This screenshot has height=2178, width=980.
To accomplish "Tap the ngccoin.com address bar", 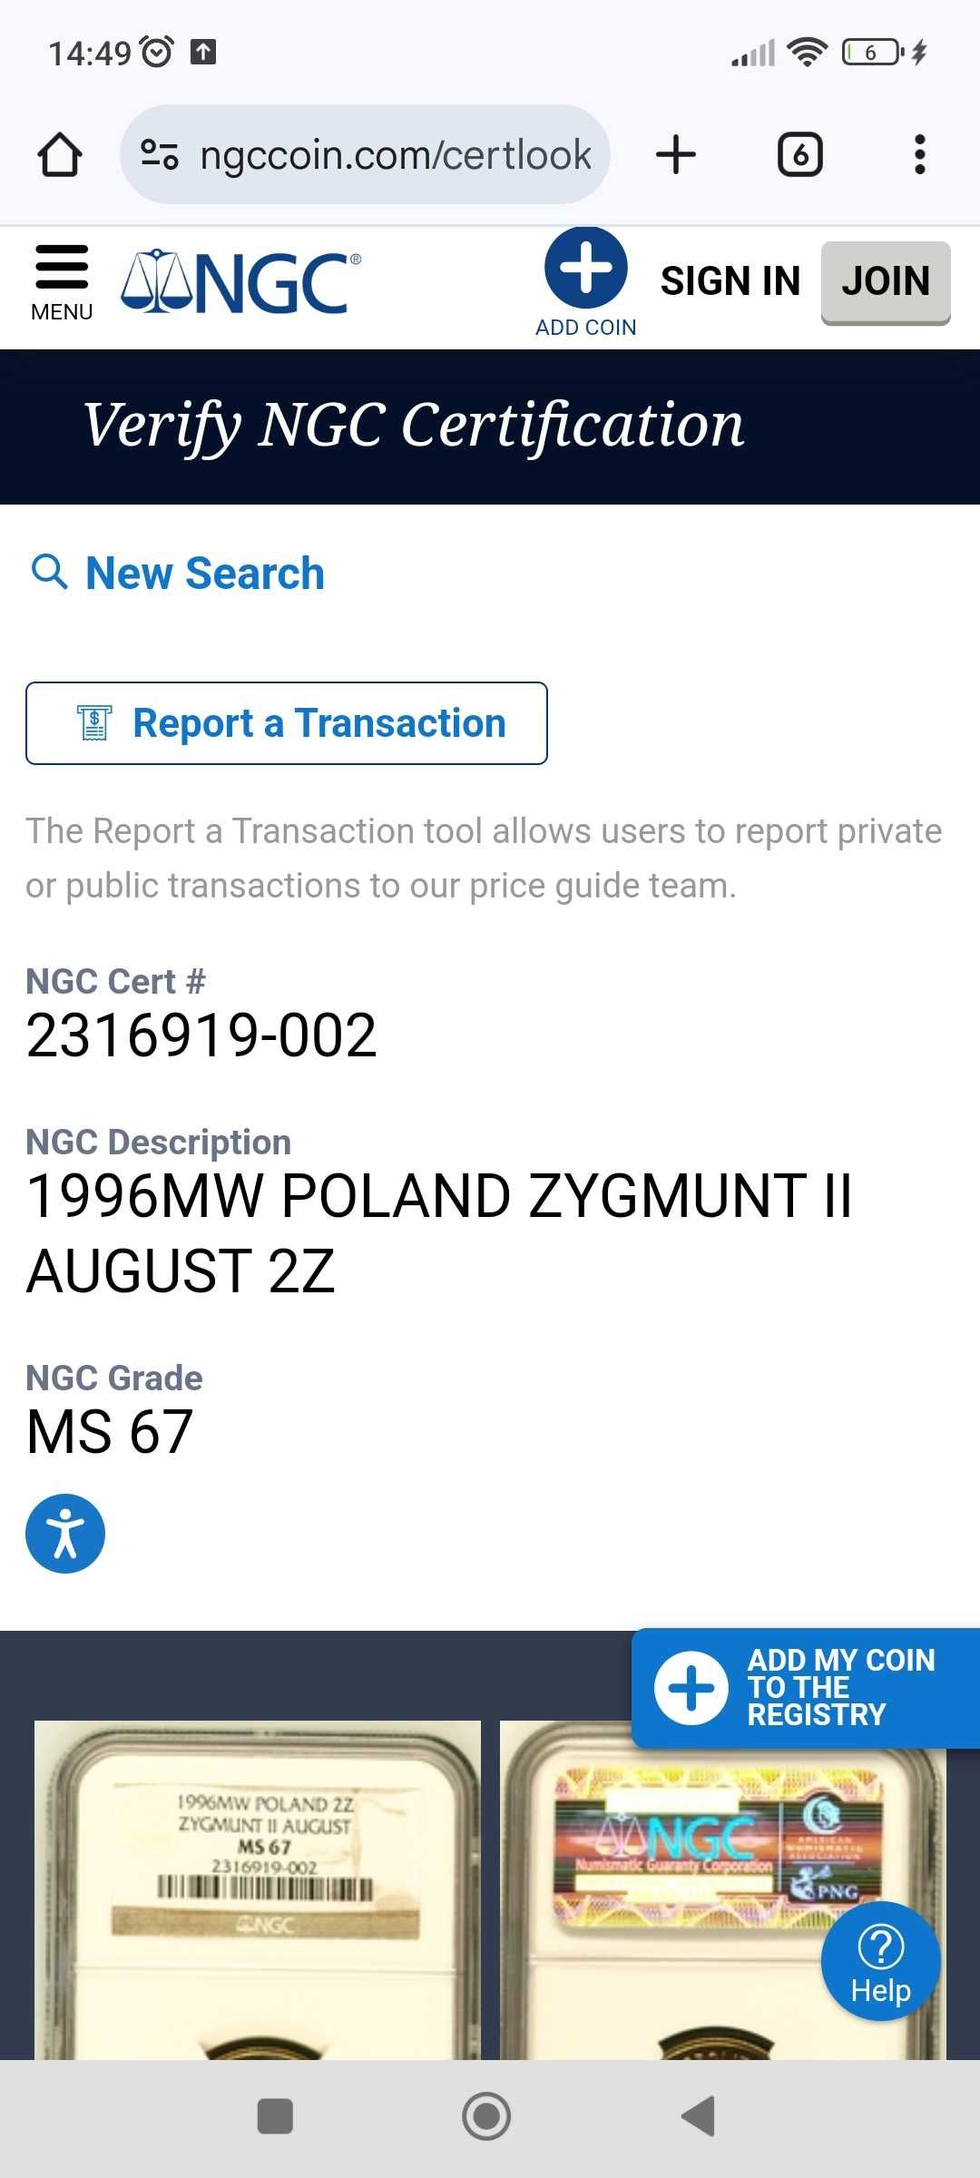I will (x=365, y=154).
